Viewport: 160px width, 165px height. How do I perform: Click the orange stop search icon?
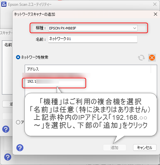152,58
